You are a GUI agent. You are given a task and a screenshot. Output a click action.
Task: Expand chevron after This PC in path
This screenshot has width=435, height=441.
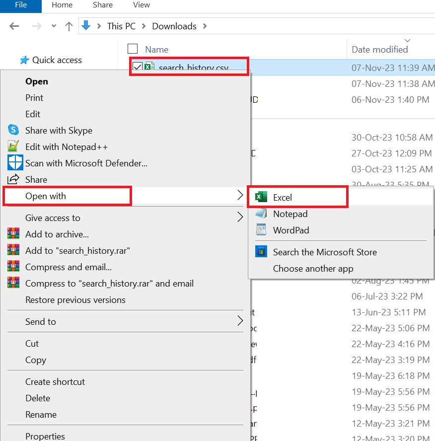tap(144, 26)
